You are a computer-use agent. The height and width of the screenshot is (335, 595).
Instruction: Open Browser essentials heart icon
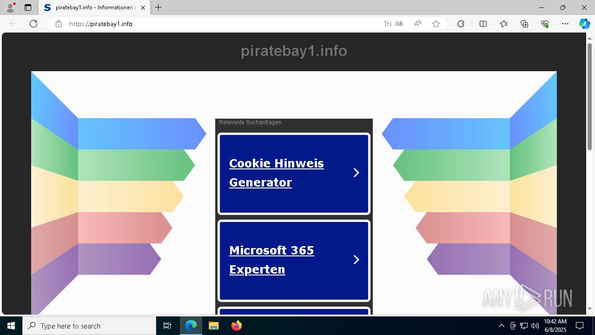click(x=545, y=24)
